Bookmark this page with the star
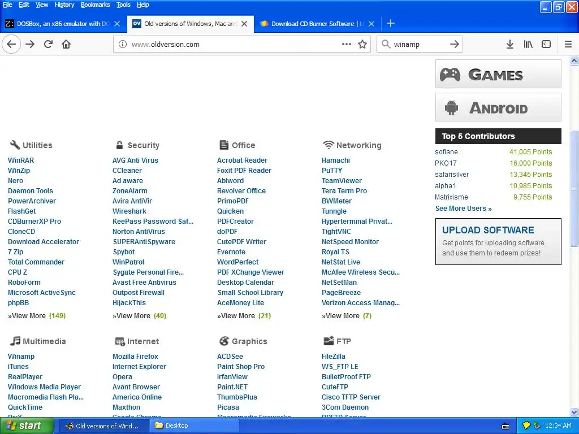The image size is (579, 434). (362, 44)
